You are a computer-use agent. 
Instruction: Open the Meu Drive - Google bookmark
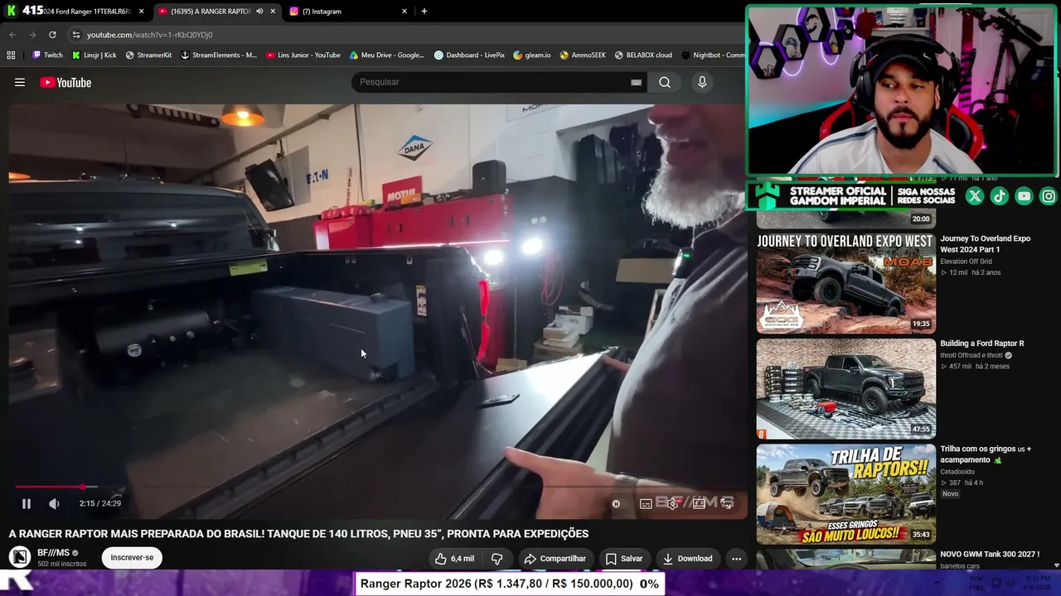[x=387, y=55]
